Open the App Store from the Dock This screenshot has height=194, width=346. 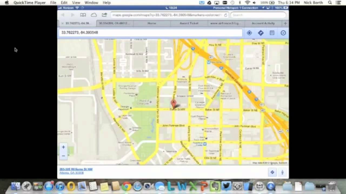click(x=49, y=186)
